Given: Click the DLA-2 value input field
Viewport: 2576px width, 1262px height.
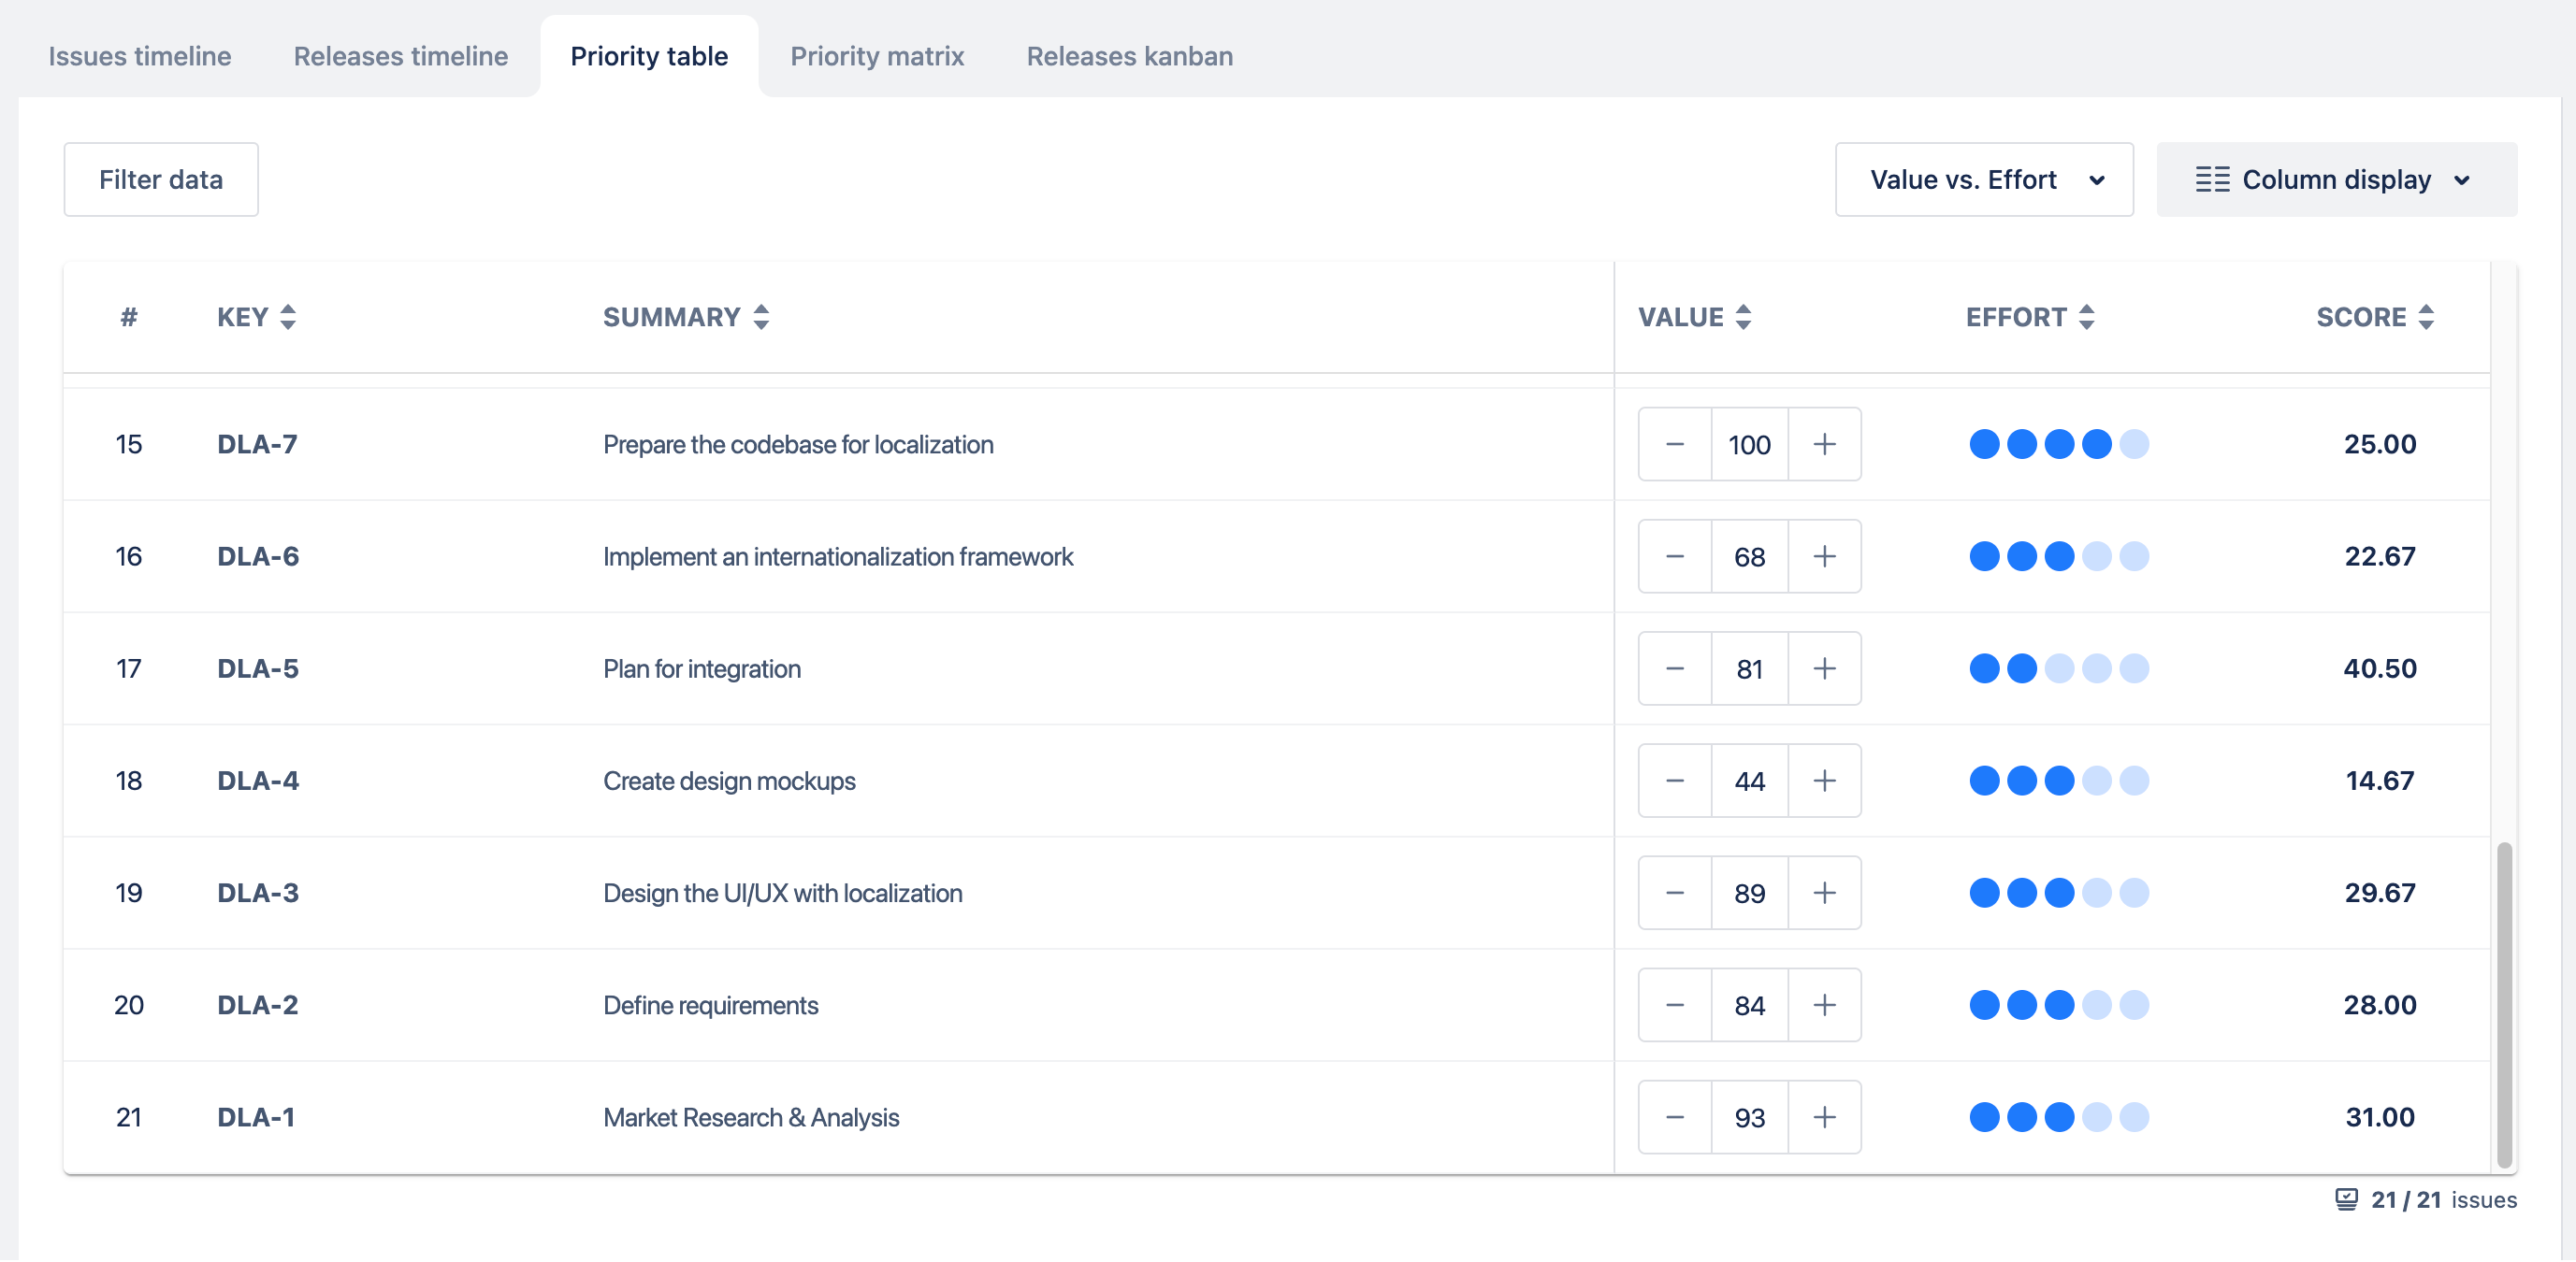Looking at the screenshot, I should (1749, 1005).
